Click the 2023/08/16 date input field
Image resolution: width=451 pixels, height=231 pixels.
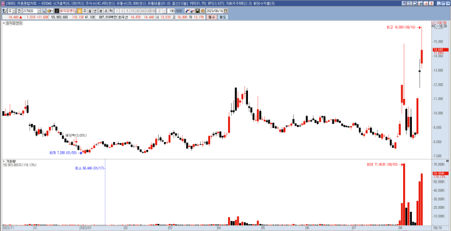point(215,10)
